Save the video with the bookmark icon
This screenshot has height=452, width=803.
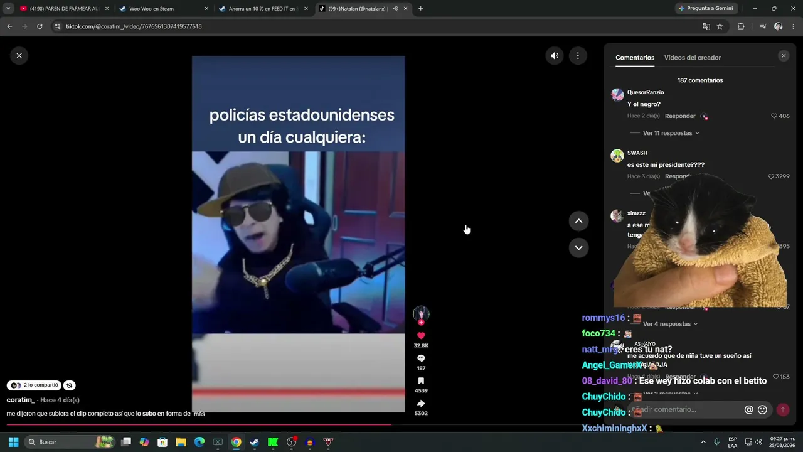(421, 381)
